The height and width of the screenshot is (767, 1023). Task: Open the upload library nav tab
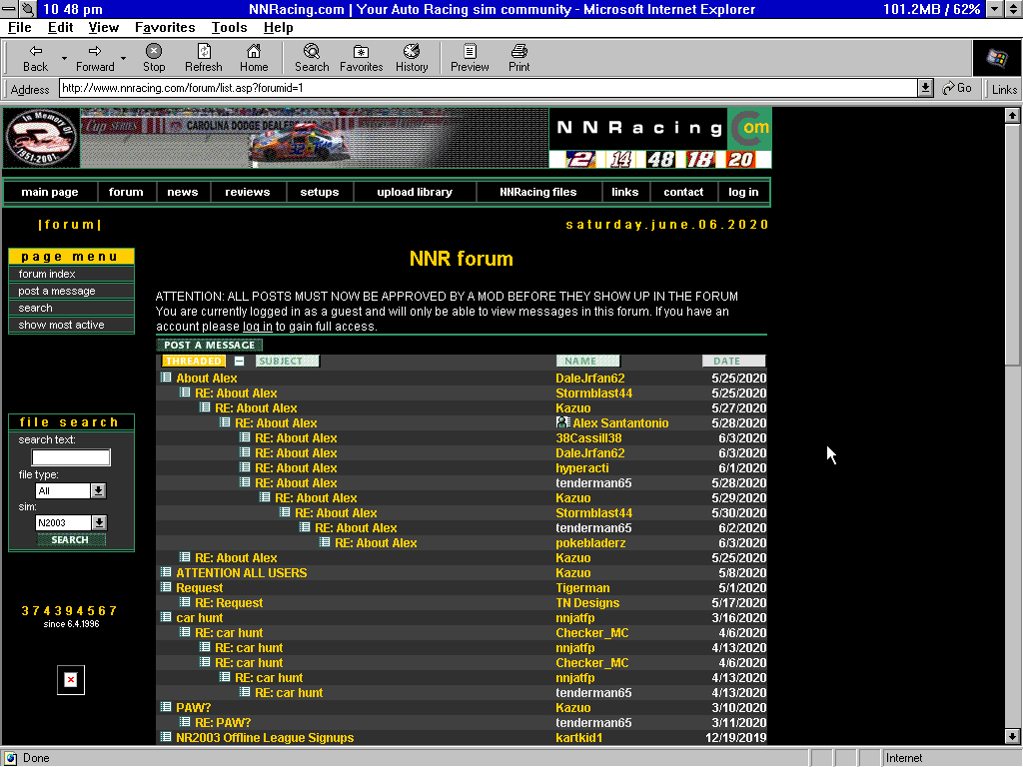pyautogui.click(x=415, y=192)
